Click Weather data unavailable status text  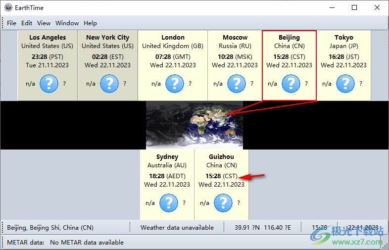pos(177,228)
